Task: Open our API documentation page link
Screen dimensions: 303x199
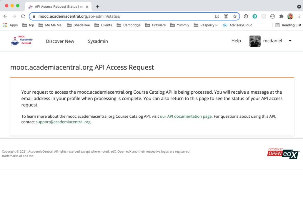Action: click(186, 116)
